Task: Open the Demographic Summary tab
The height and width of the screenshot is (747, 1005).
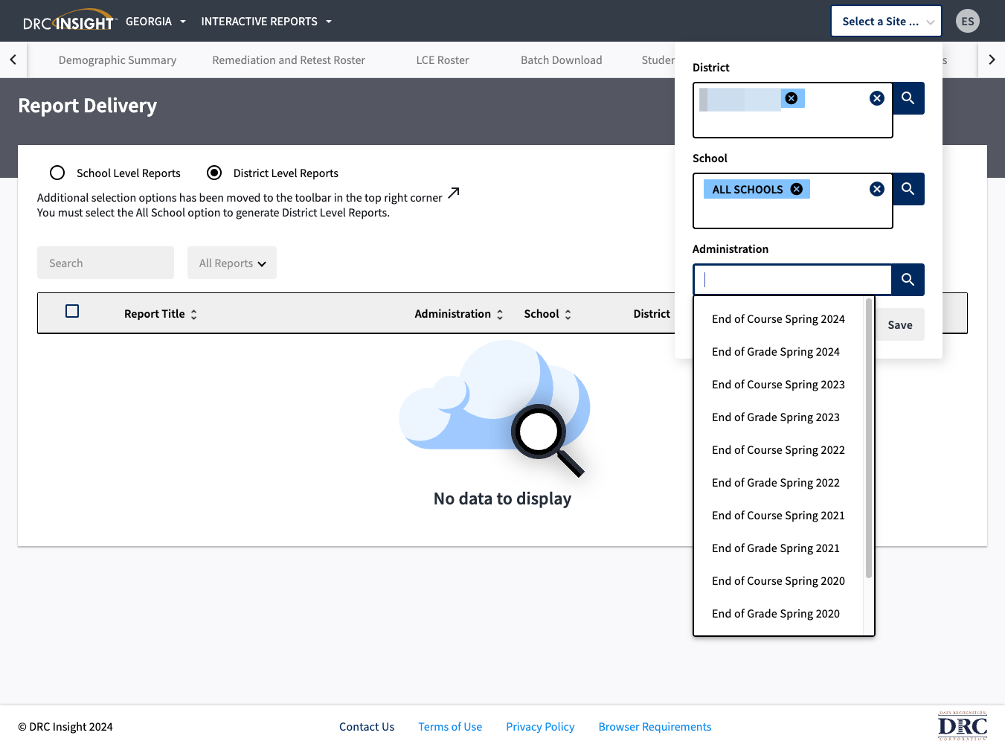Action: pos(118,60)
